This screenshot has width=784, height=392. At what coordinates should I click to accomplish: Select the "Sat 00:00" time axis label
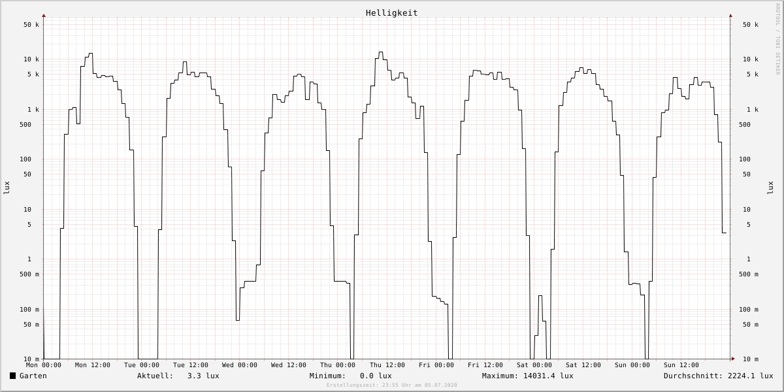pyautogui.click(x=534, y=365)
